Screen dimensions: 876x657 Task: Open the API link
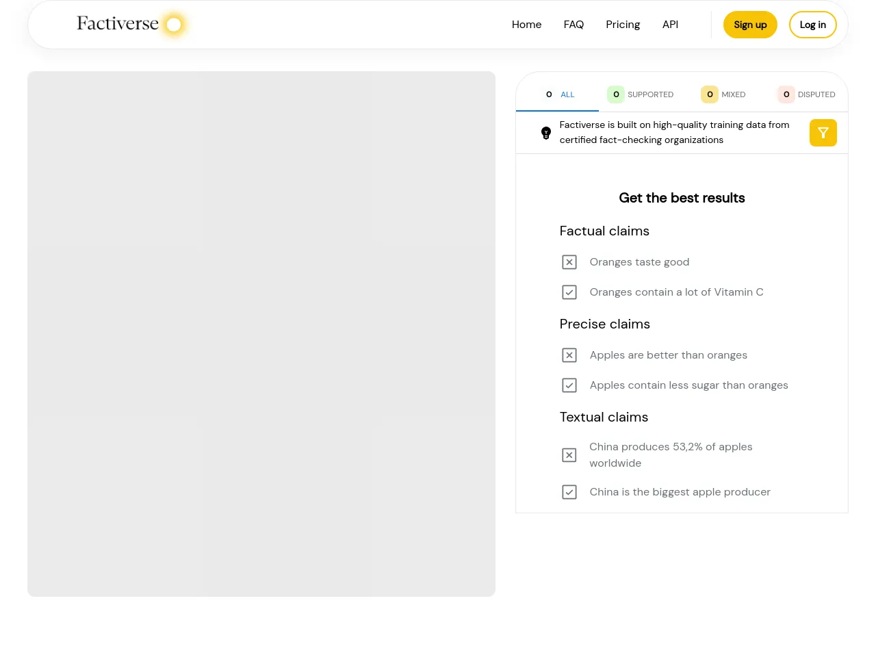tap(670, 25)
